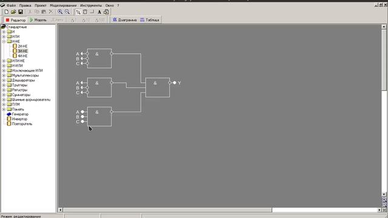Screen dimensions: 388x218
Task: Click the horizontal scrollbar left arrow
Action: [x=60, y=210]
